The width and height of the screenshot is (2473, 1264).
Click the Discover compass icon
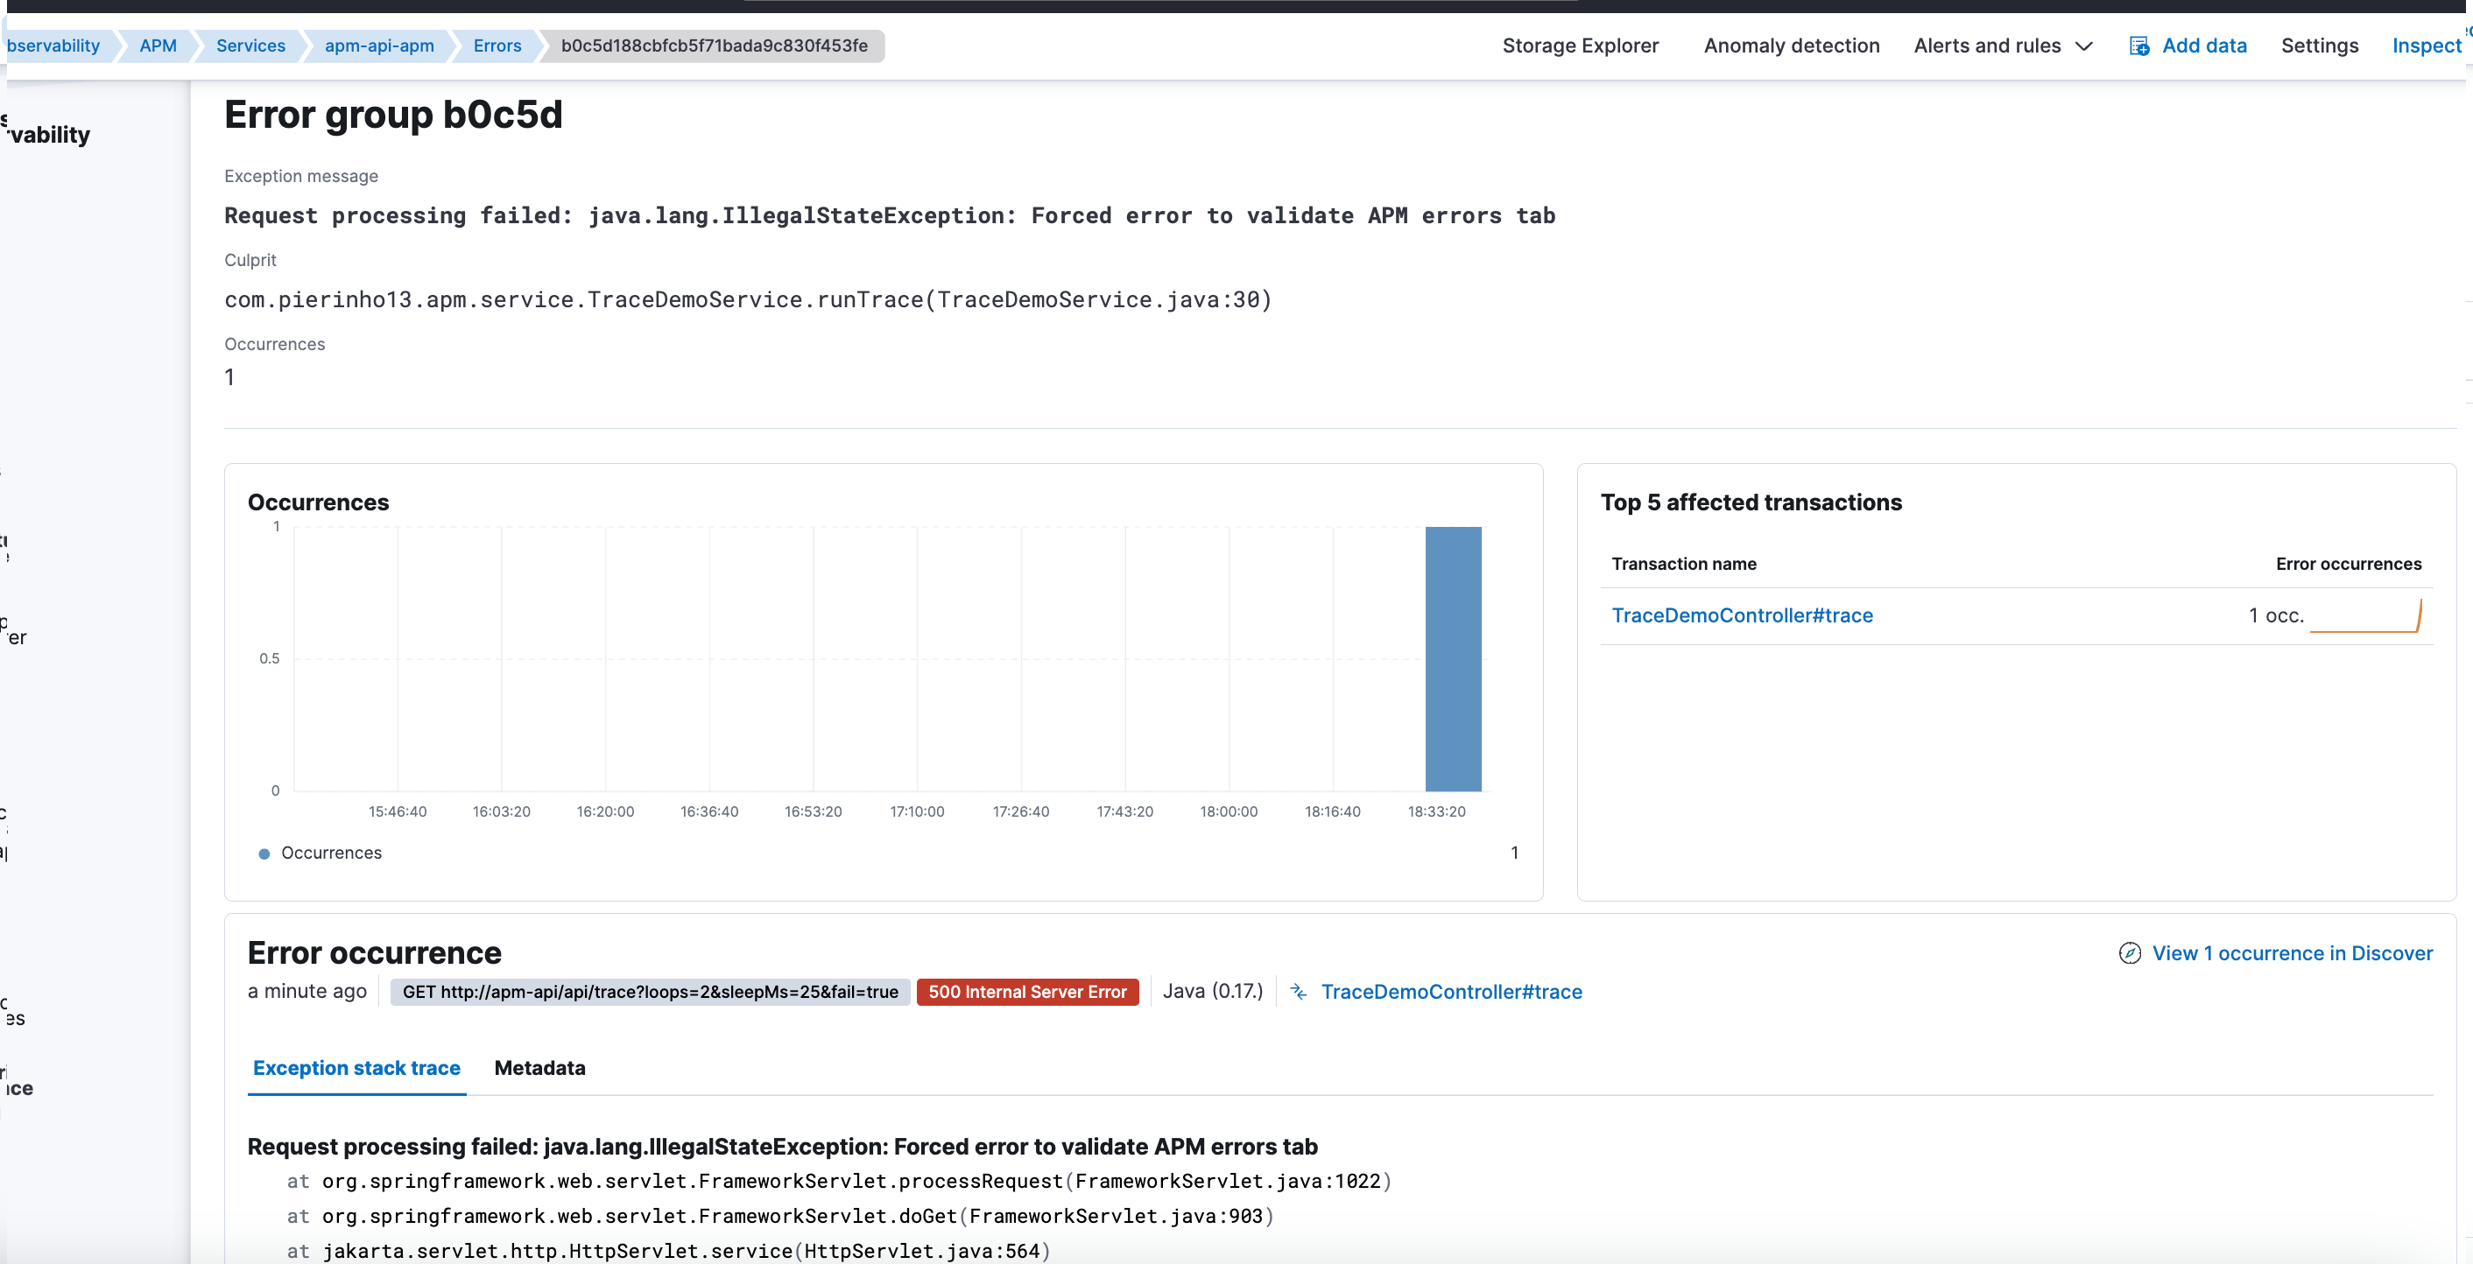(x=2130, y=953)
